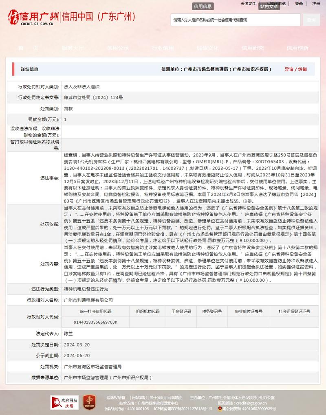Open the 政府网站找错 error-report badge
The width and height of the screenshot is (326, 415).
65,402
